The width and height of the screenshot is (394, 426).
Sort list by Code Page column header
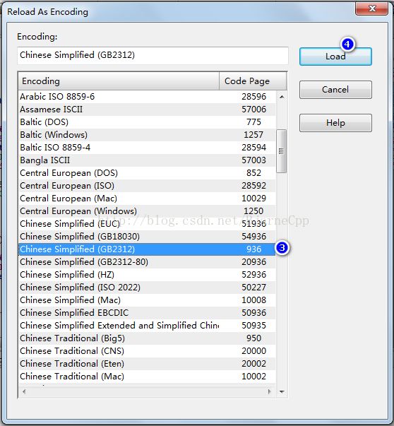click(253, 81)
